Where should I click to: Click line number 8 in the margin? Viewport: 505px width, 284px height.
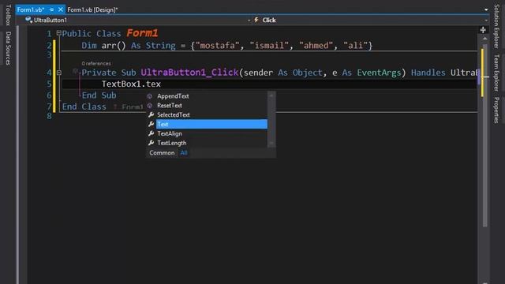[x=49, y=116]
